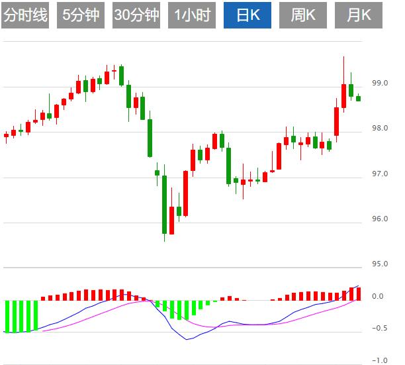Switch to the 周K weekly tab
The height and width of the screenshot is (365, 405).
pos(303,16)
